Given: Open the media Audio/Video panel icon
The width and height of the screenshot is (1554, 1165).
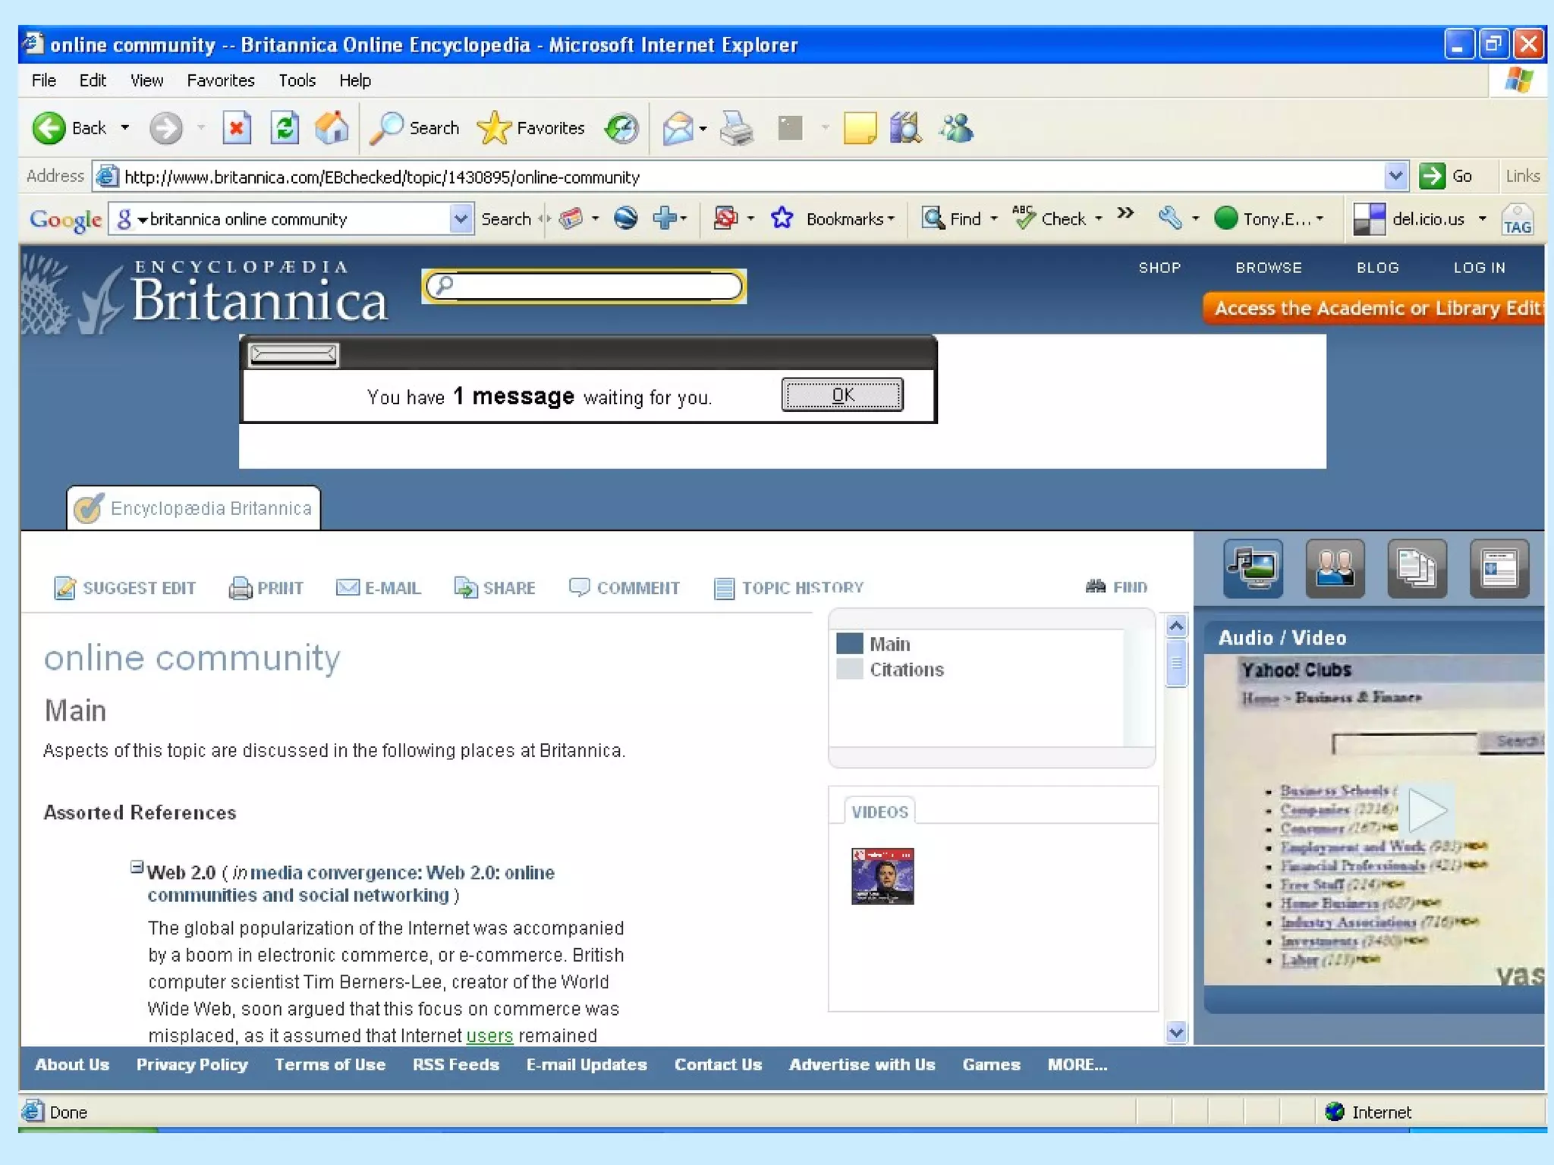Looking at the screenshot, I should tap(1253, 567).
